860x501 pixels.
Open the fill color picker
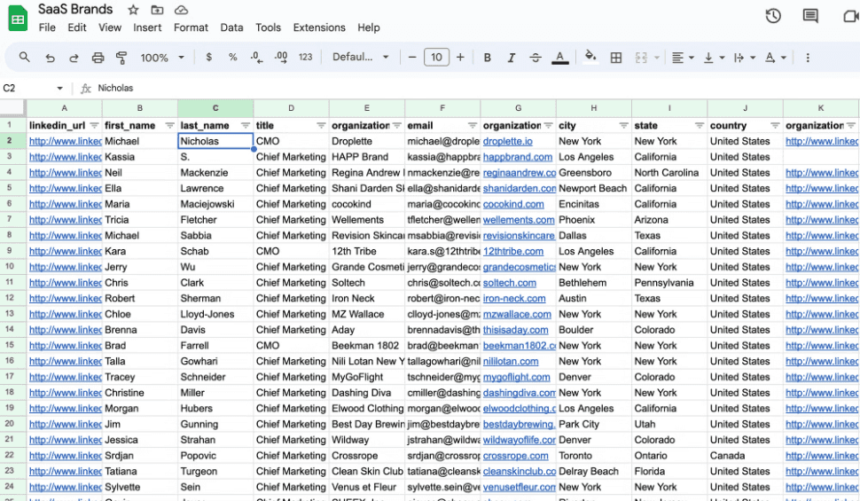tap(590, 57)
